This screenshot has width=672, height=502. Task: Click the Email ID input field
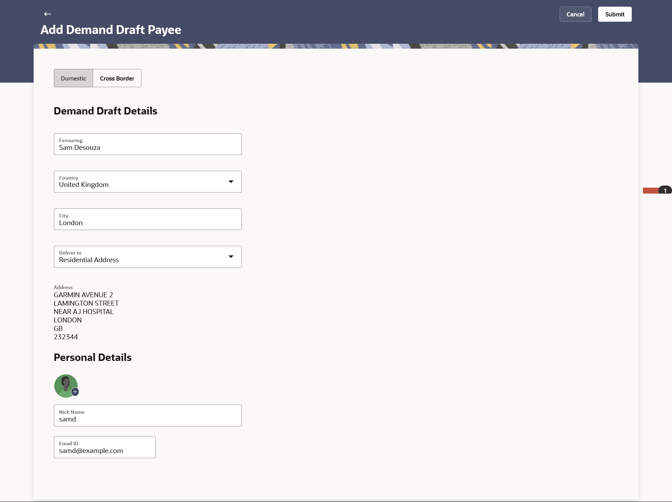point(105,447)
